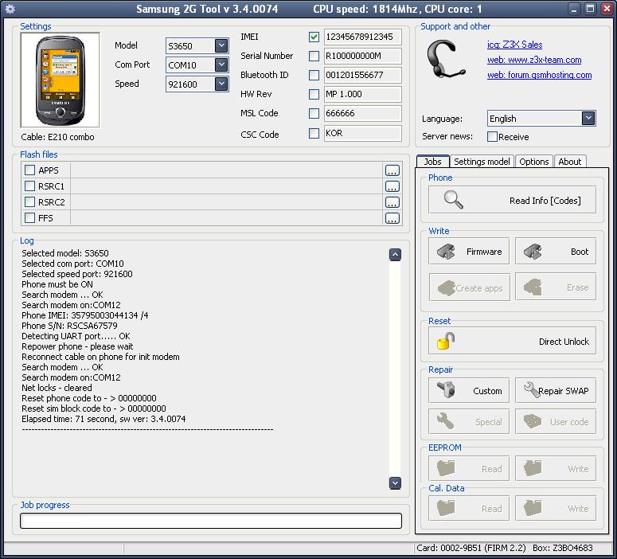Enable the Bluetooth ID checkbox
Screen dimensions: 617x559
(x=314, y=75)
